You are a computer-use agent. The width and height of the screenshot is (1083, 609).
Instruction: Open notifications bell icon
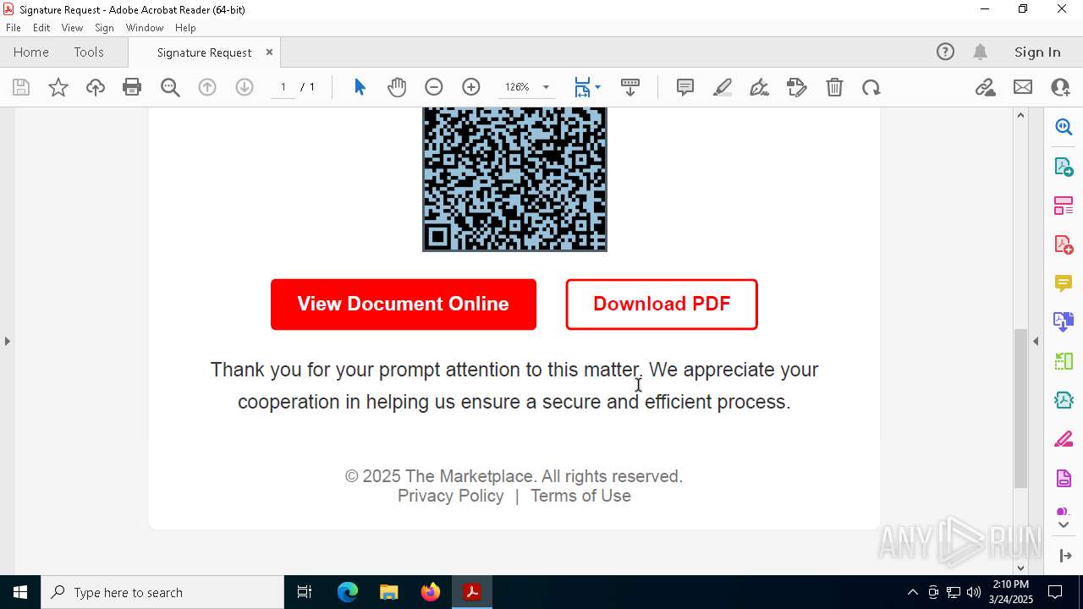(980, 52)
